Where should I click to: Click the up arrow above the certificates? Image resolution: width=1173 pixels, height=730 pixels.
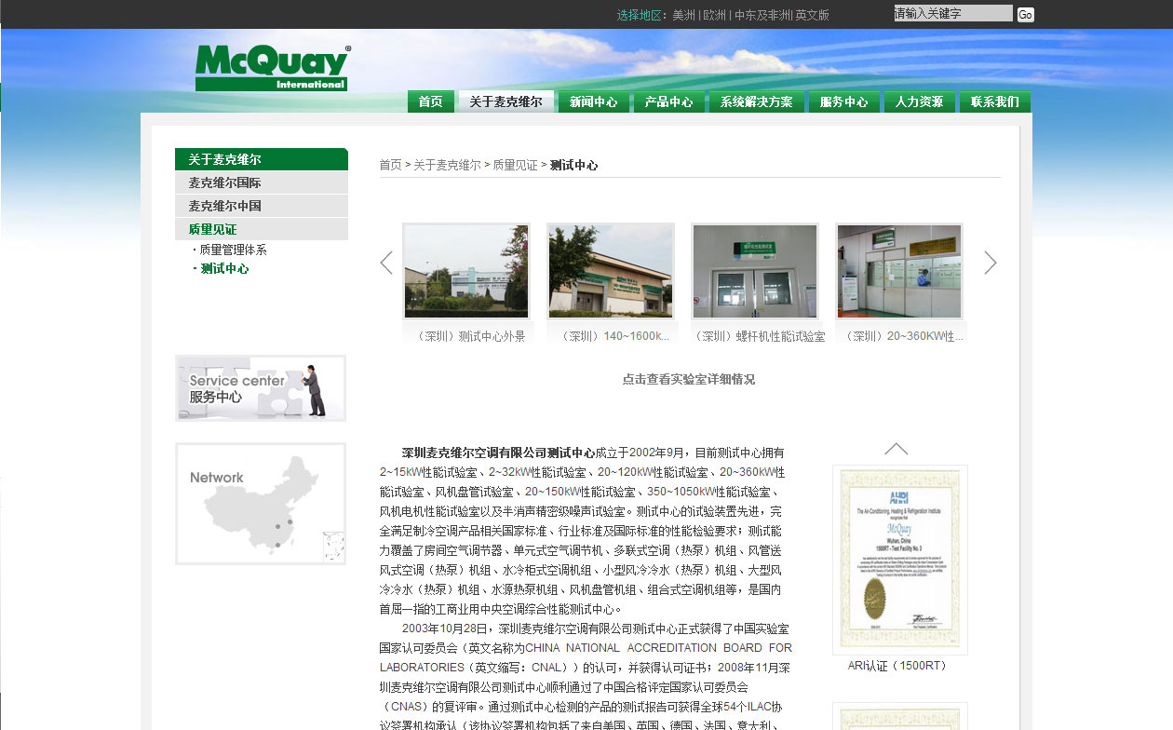pos(897,449)
